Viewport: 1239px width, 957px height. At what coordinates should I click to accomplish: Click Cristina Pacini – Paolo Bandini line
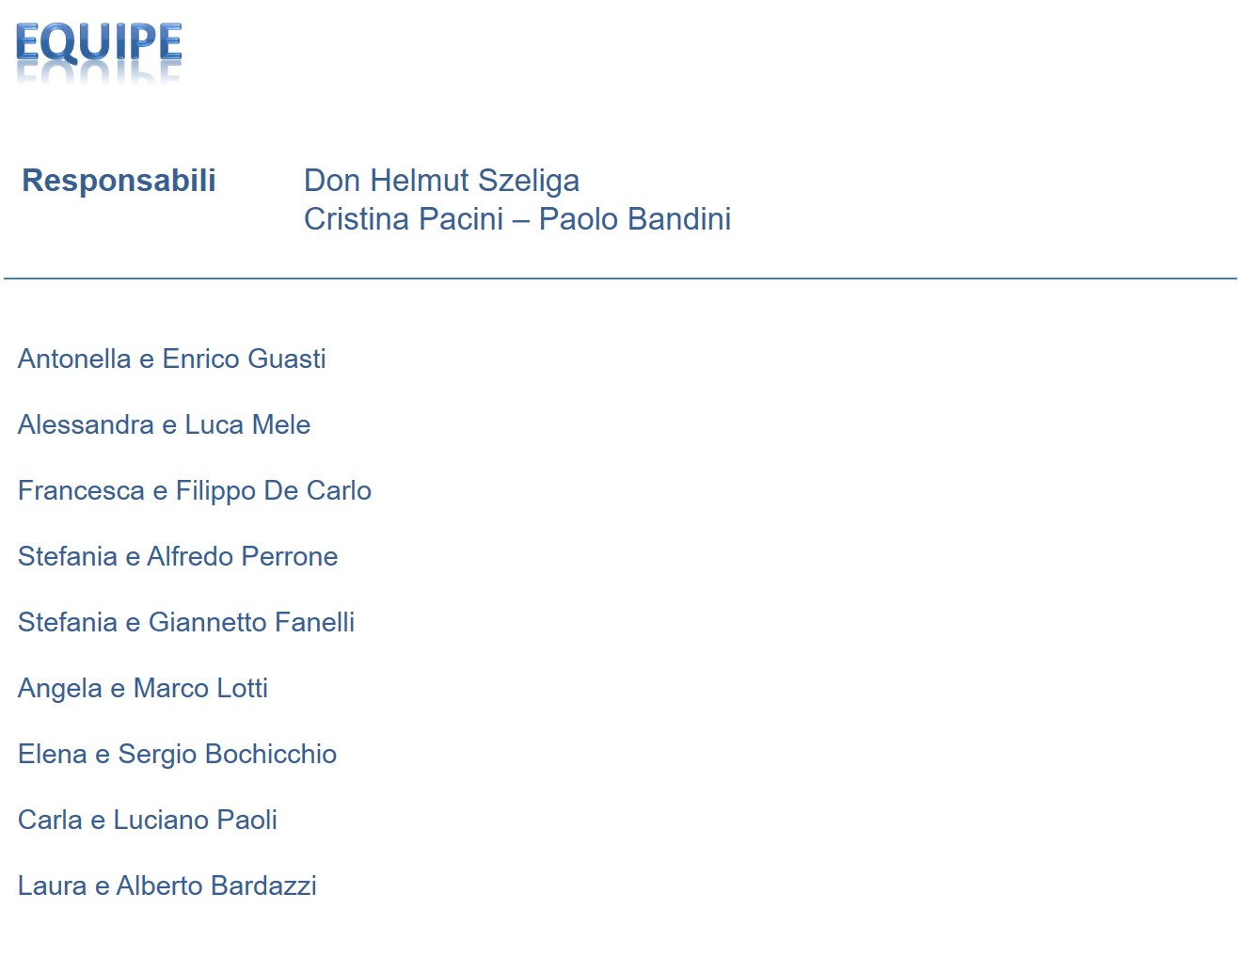tap(517, 218)
